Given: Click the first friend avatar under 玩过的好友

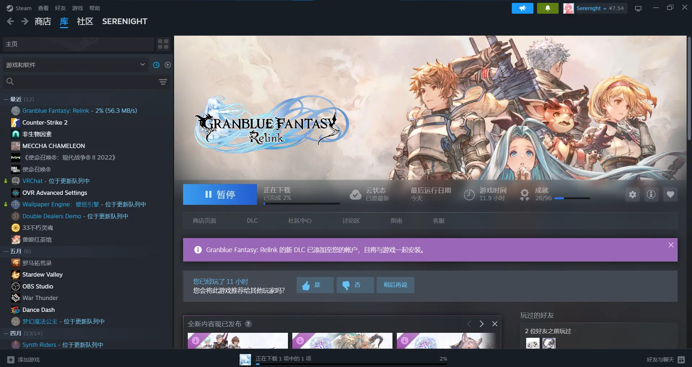Looking at the screenshot, I should (x=533, y=344).
